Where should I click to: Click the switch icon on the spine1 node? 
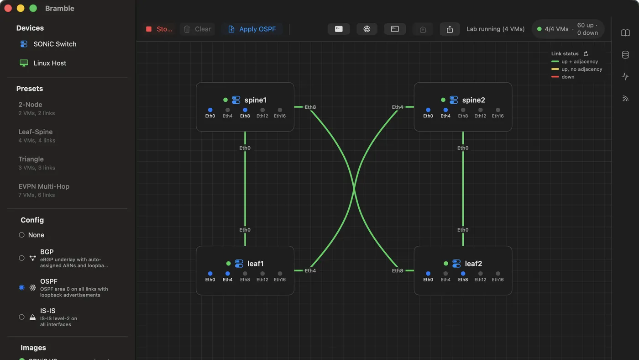click(236, 100)
